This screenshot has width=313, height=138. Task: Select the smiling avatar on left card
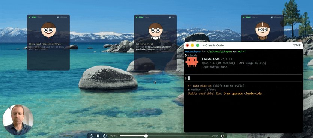[48, 30]
